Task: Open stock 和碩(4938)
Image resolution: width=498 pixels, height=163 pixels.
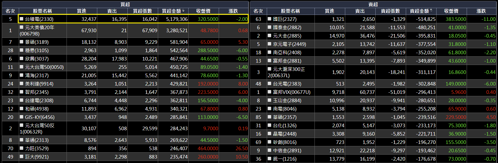Action: [37, 109]
